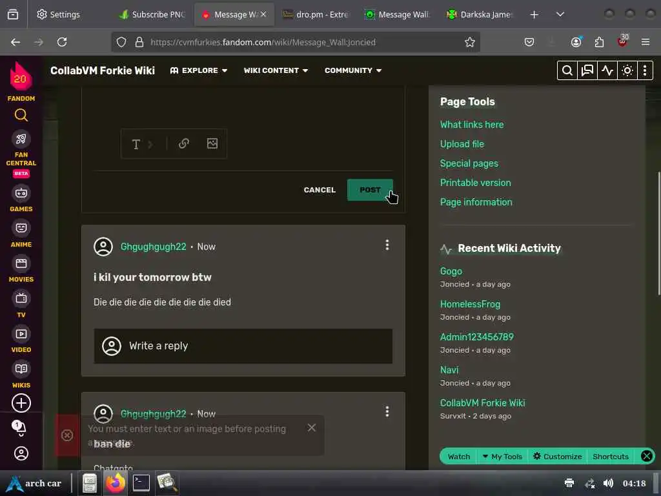The width and height of the screenshot is (661, 496).
Task: Click Customize in the bottom toolbar
Action: pos(557,457)
